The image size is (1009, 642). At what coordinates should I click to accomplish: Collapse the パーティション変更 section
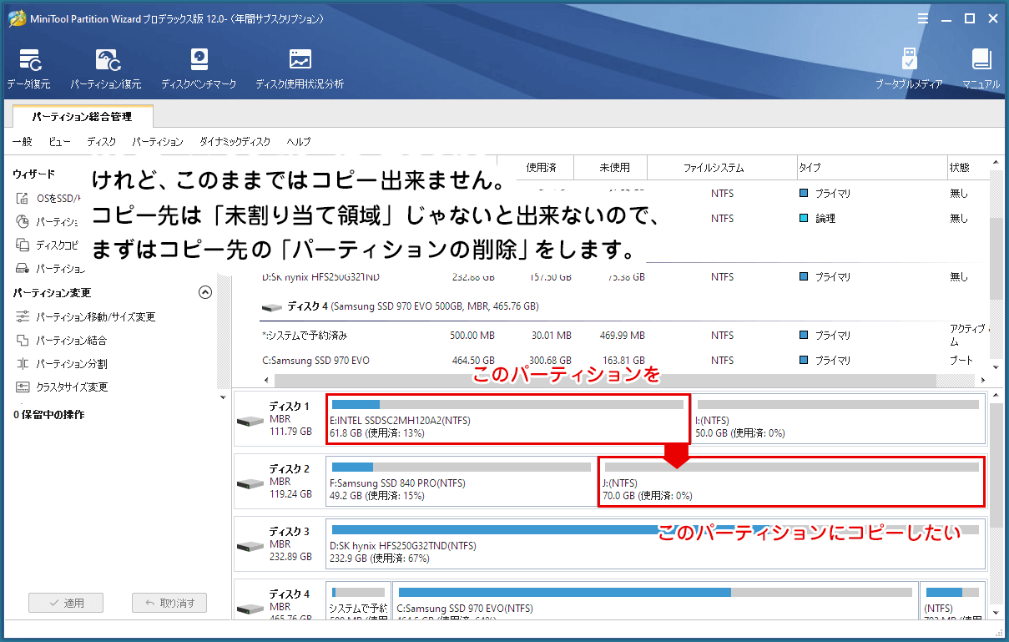205,293
